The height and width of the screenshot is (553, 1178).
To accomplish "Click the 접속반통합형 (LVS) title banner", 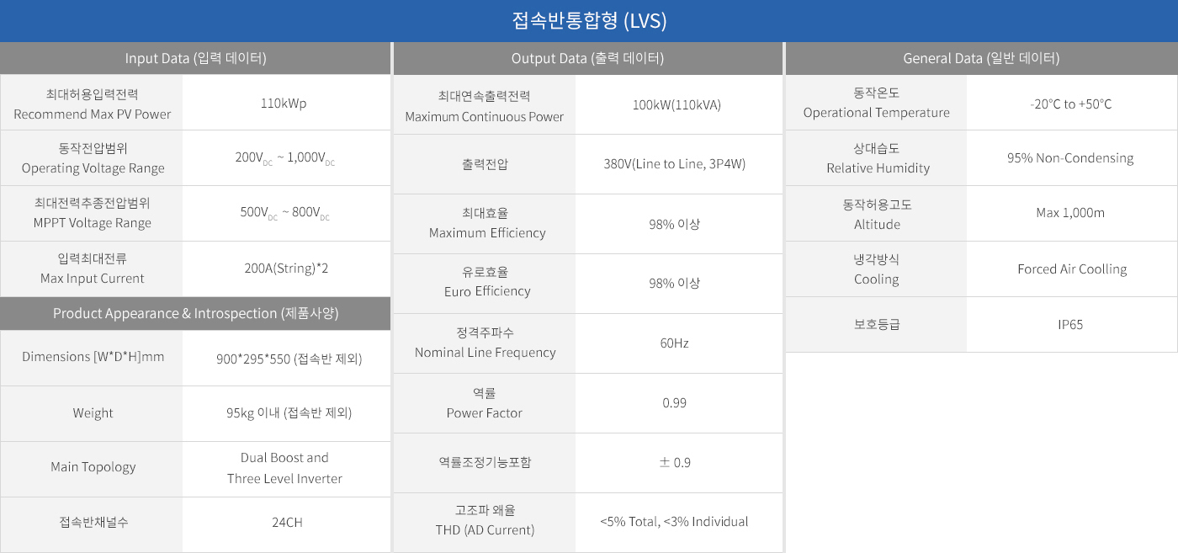I will [589, 21].
